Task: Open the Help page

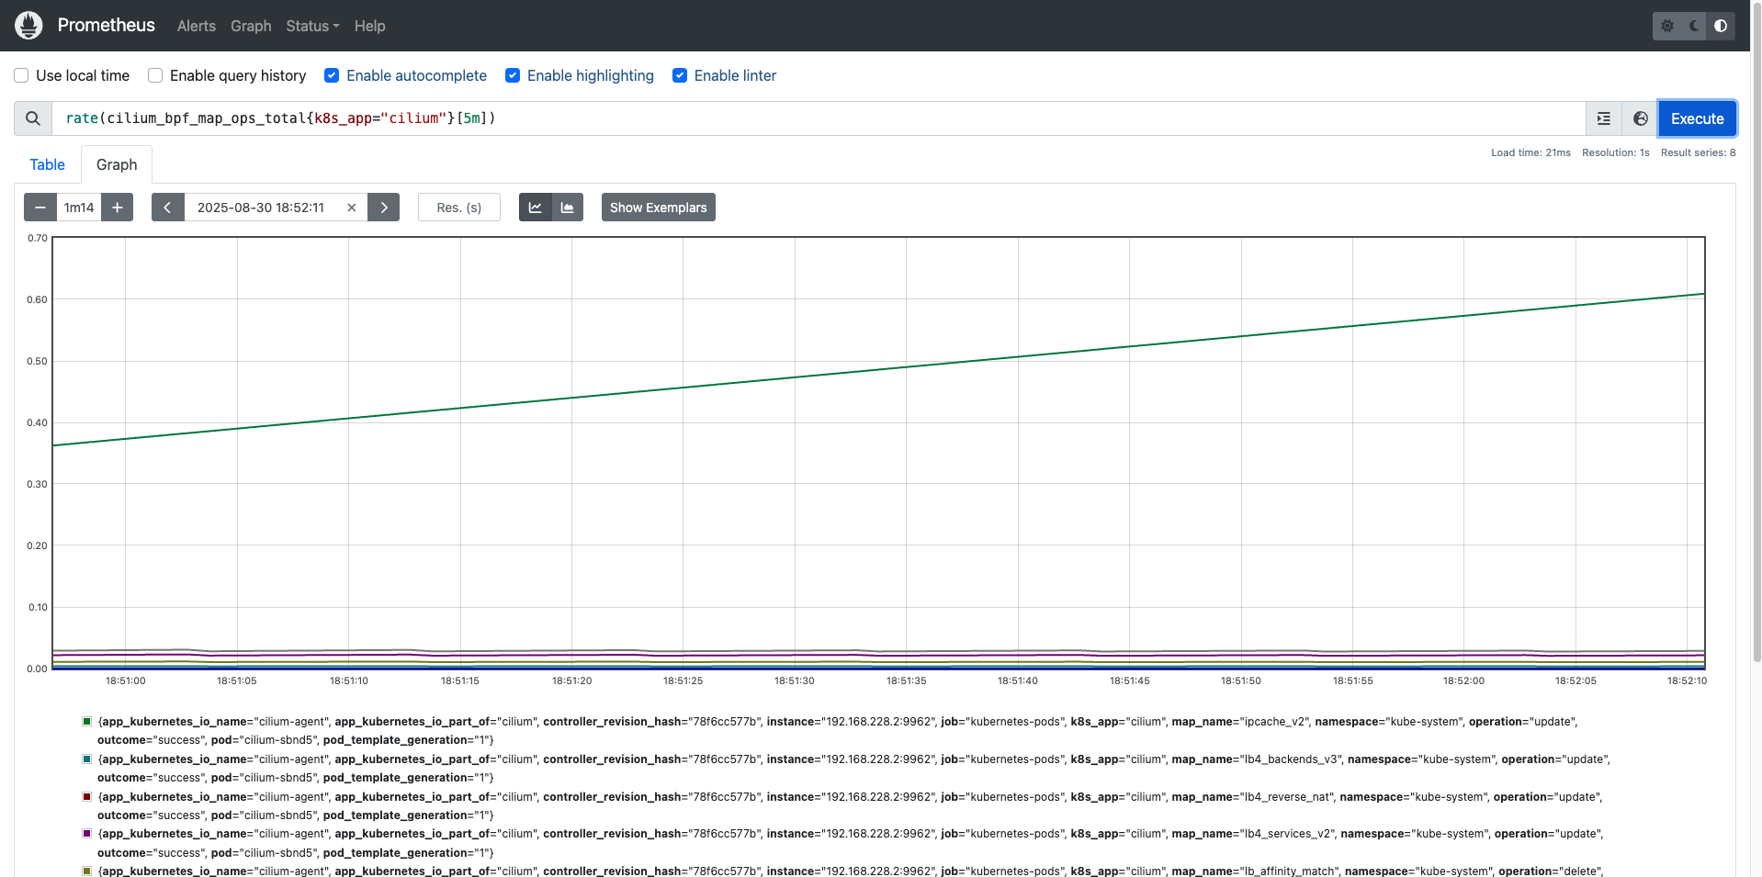Action: [370, 26]
